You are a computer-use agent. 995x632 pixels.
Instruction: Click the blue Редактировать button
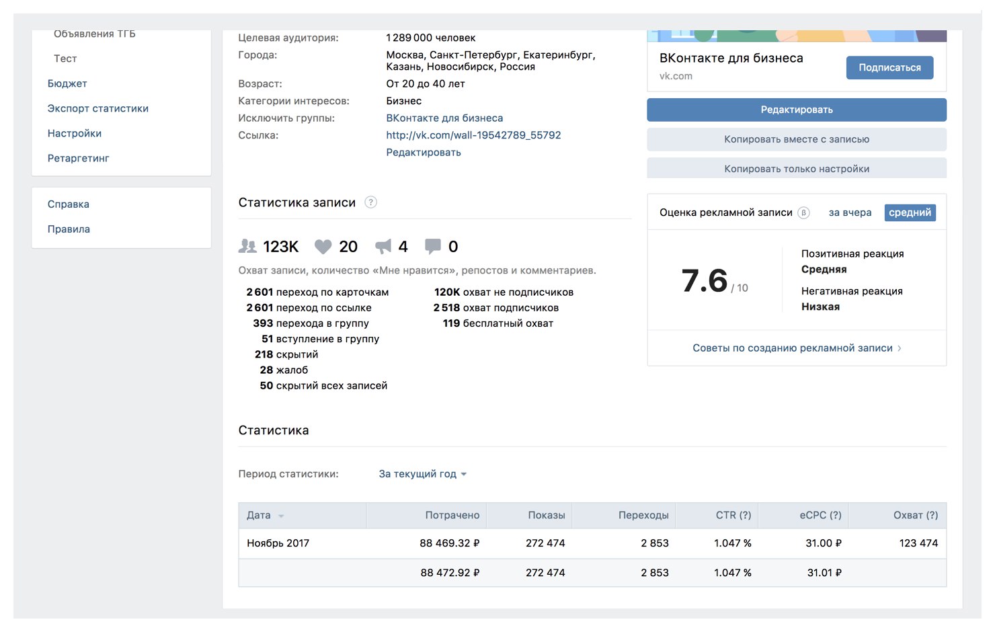[x=797, y=110]
